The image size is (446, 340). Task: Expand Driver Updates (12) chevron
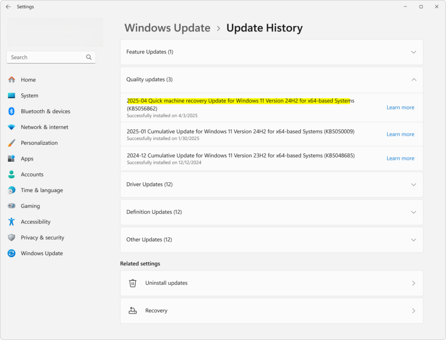coord(414,185)
